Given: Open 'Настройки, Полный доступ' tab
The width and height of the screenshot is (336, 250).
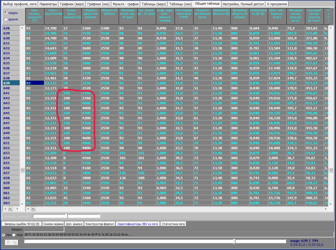Looking at the screenshot, I should tap(243, 4).
